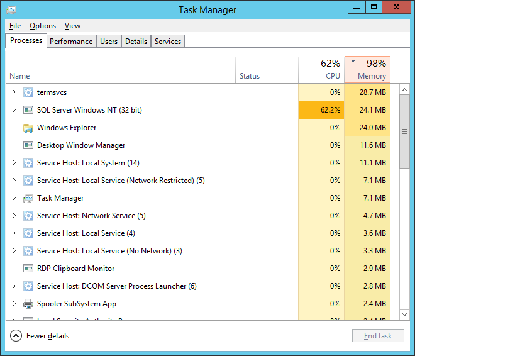
Task: Click the 28.7 MB memory value
Action: coord(373,92)
